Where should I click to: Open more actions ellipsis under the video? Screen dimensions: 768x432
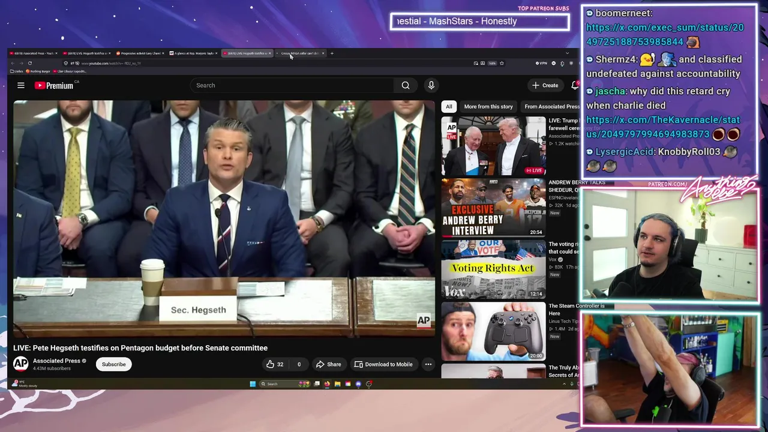428,364
